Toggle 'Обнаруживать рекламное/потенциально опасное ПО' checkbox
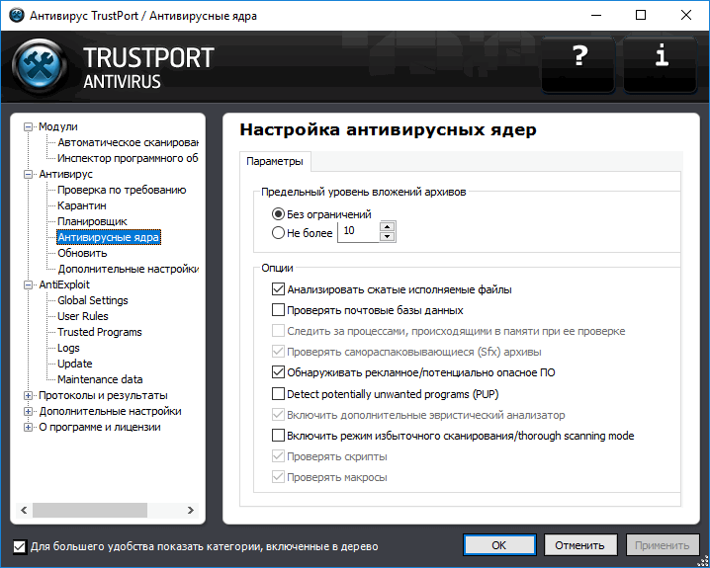Viewport: 710px width, 568px height. [278, 372]
